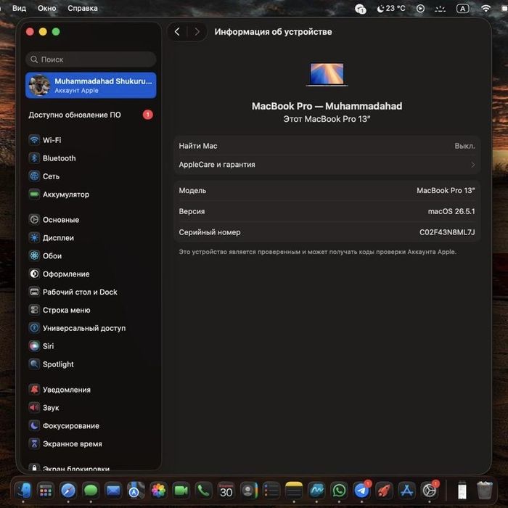Click version value macOS 26.5.1
The height and width of the screenshot is (508, 508).
451,211
